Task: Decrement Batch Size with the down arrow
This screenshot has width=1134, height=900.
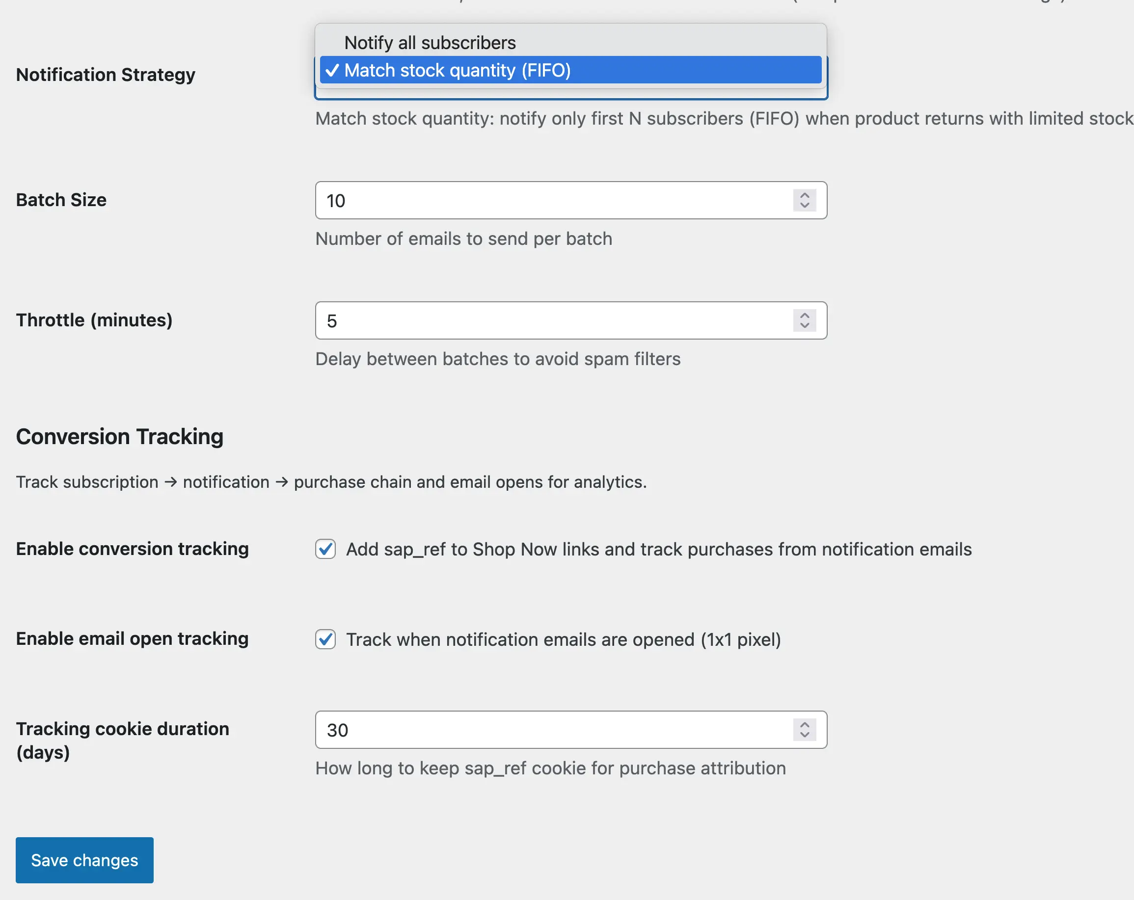Action: point(805,206)
